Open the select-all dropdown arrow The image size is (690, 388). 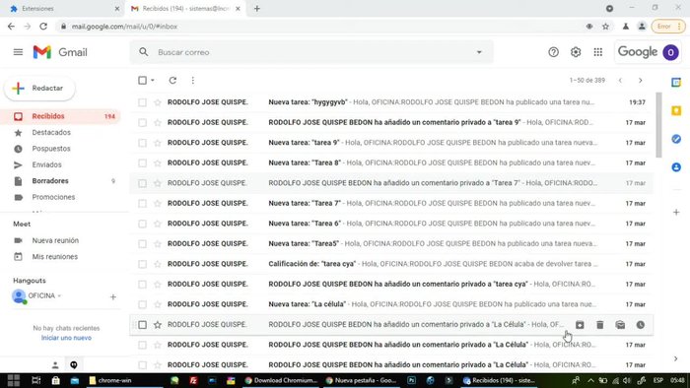point(153,81)
